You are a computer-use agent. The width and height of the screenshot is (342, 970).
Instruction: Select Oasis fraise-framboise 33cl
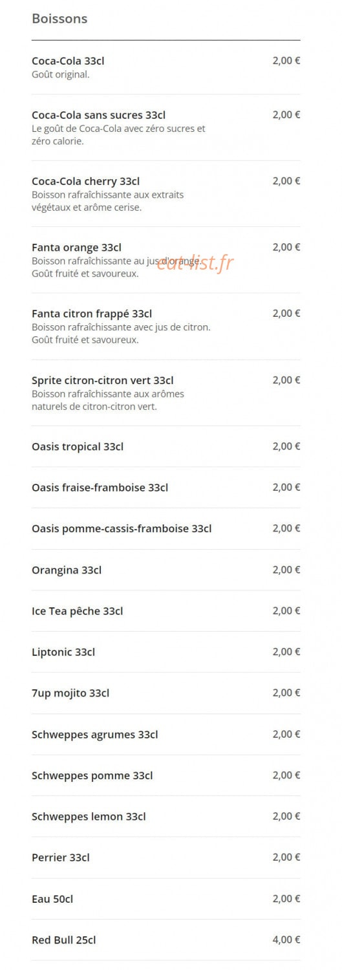[166, 488]
